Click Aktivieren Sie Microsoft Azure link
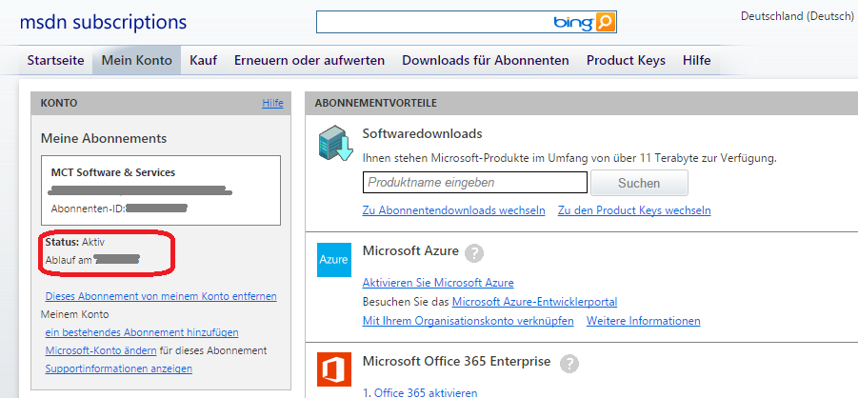Viewport: 858px width, 398px height. tap(438, 283)
